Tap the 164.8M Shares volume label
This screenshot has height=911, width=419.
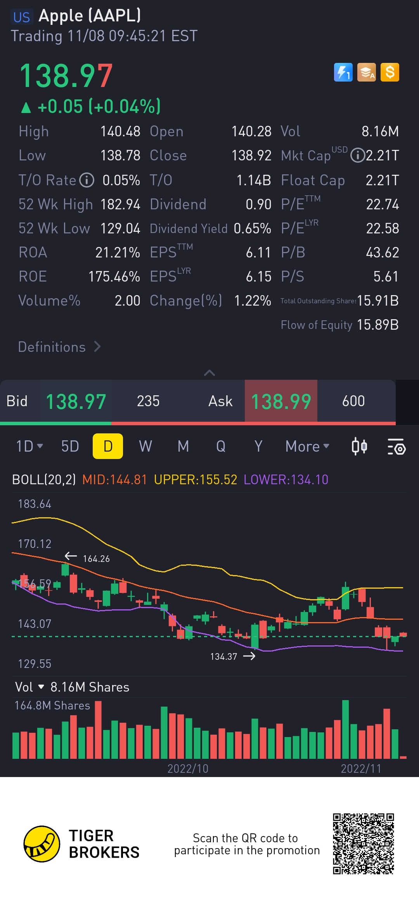pyautogui.click(x=52, y=705)
